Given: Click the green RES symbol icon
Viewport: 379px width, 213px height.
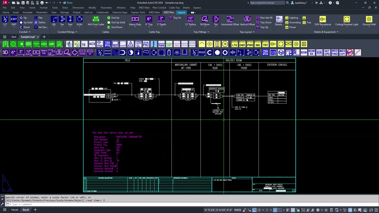Looking at the screenshot, I should pos(28,44).
